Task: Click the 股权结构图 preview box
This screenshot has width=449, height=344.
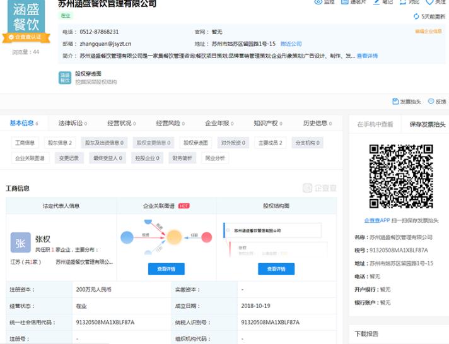Action: [276, 240]
